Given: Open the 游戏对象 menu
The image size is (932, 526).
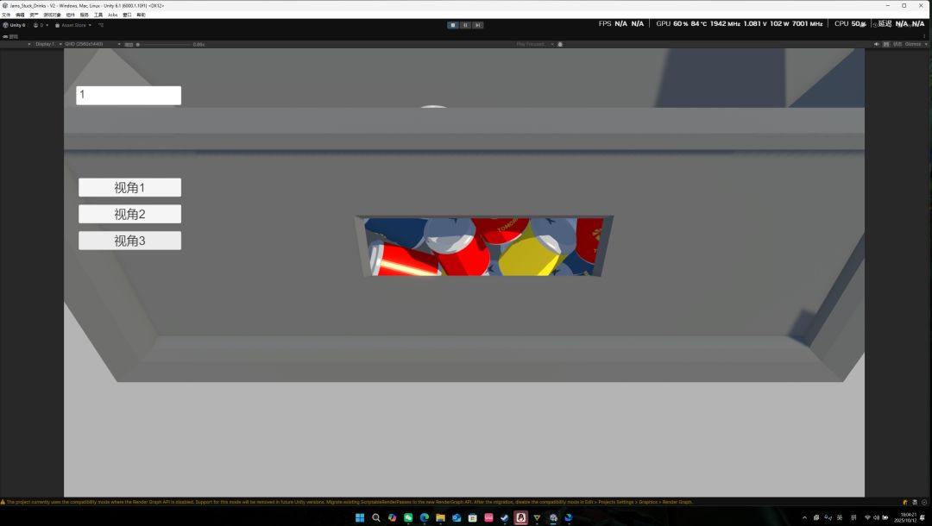Looking at the screenshot, I should [x=52, y=15].
